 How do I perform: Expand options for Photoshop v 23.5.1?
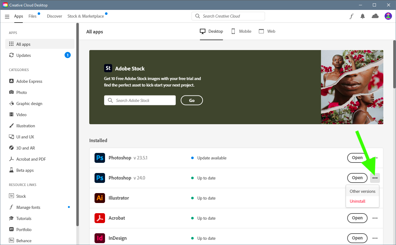(x=375, y=158)
